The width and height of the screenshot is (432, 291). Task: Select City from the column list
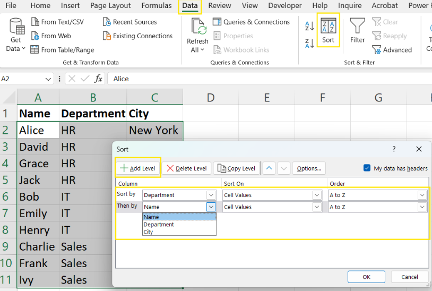tap(149, 232)
